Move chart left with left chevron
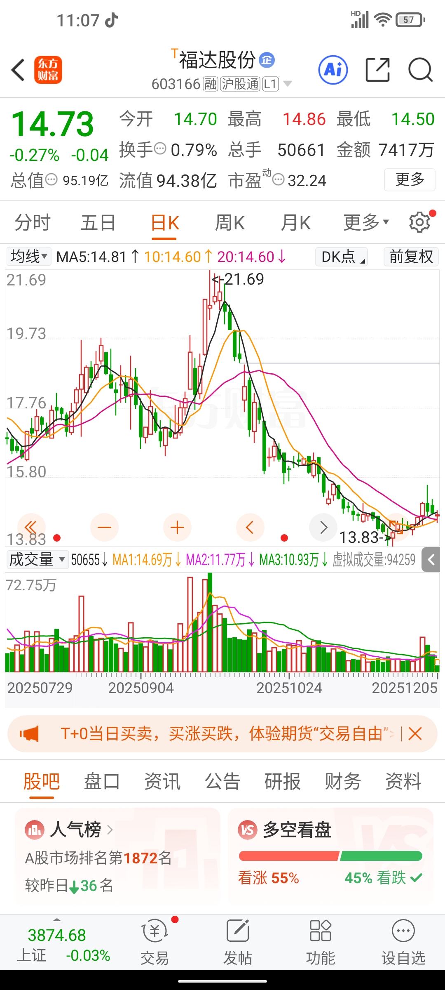Image resolution: width=445 pixels, height=990 pixels. coord(250,527)
